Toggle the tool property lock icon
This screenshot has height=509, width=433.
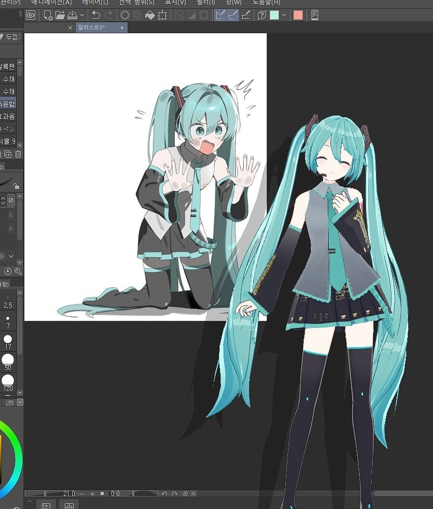(x=16, y=186)
